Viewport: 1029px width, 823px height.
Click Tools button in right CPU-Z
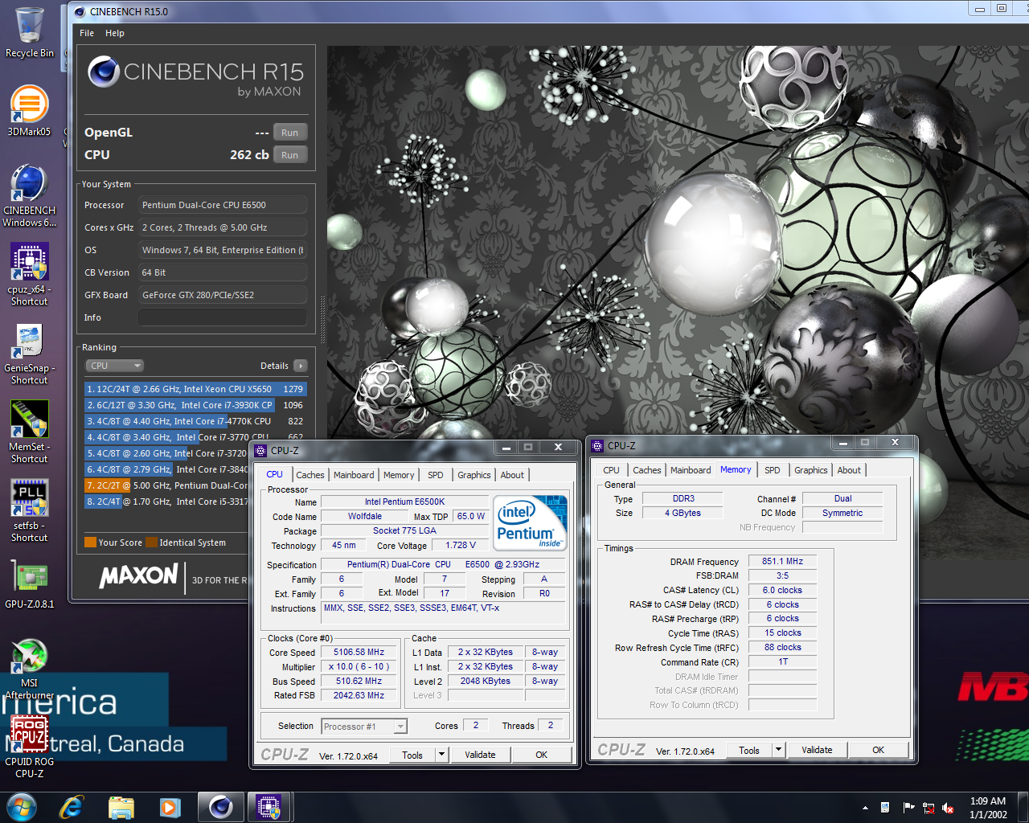[749, 750]
